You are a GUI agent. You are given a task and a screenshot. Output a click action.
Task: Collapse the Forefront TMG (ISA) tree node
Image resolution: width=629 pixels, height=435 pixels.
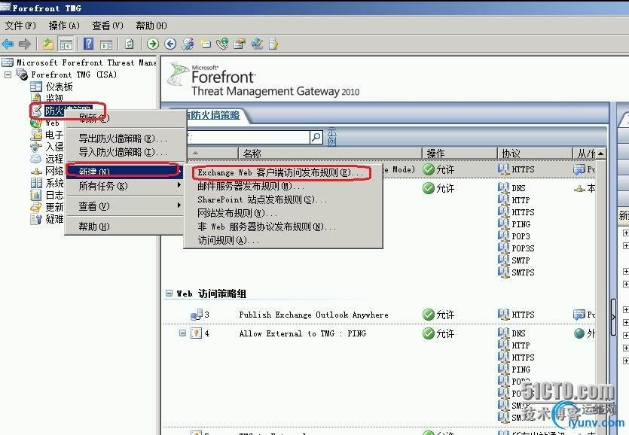click(8, 75)
